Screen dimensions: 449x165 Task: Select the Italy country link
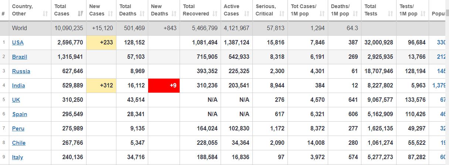(17, 157)
